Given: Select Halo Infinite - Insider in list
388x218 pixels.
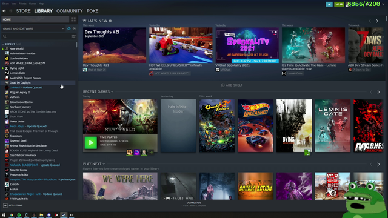Looking at the screenshot, I should click(x=38, y=54).
